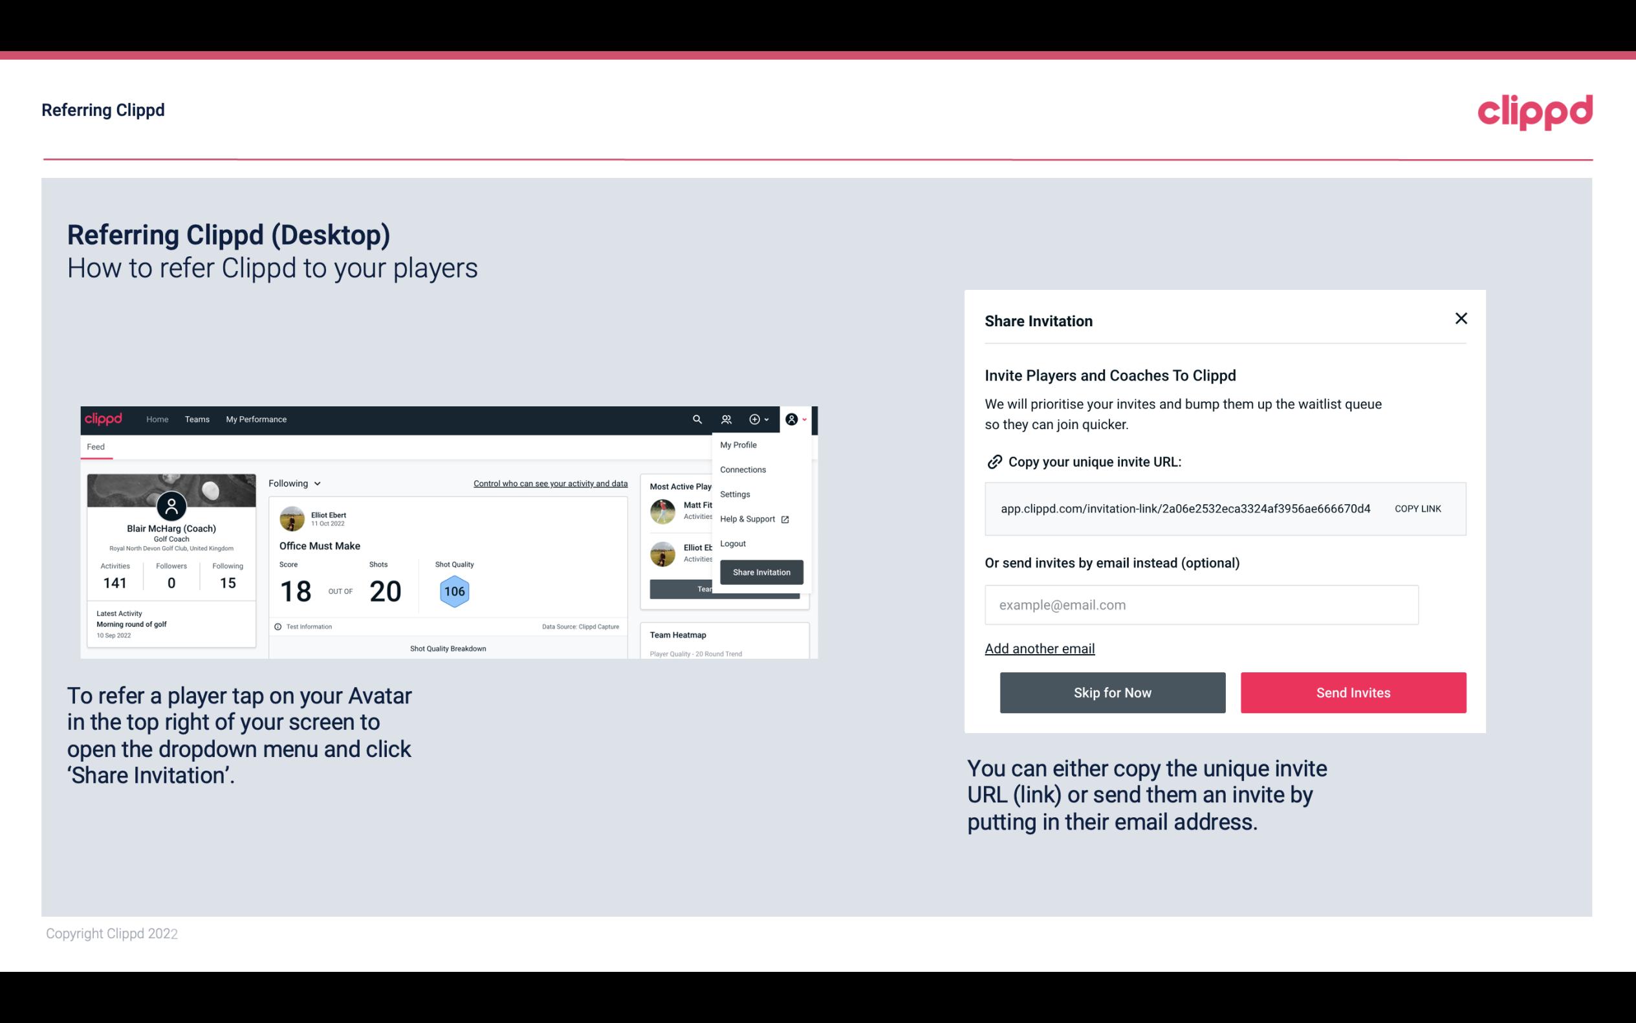Image resolution: width=1636 pixels, height=1023 pixels.
Task: Expand the Following dropdown on profile
Action: coord(291,483)
